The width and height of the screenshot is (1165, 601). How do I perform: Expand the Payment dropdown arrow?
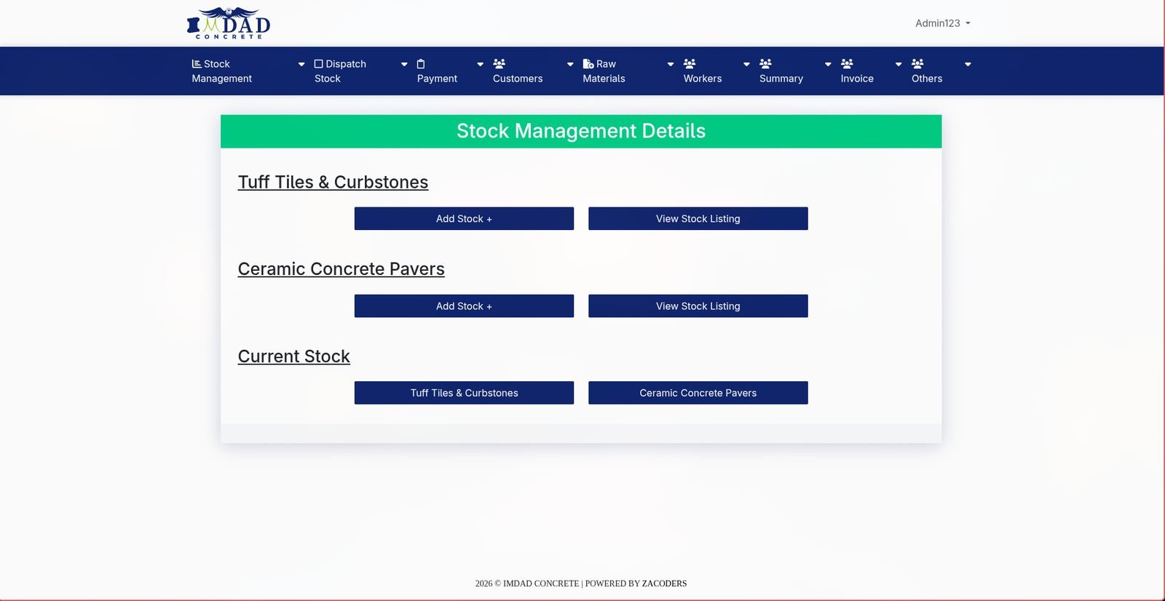tap(480, 65)
